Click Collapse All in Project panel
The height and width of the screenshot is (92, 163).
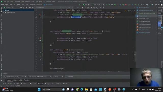pyautogui.click(x=26, y=8)
